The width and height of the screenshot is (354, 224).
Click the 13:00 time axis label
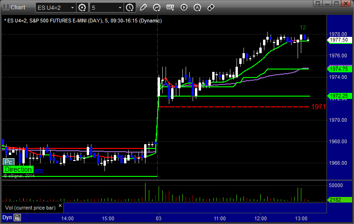(x=301, y=218)
